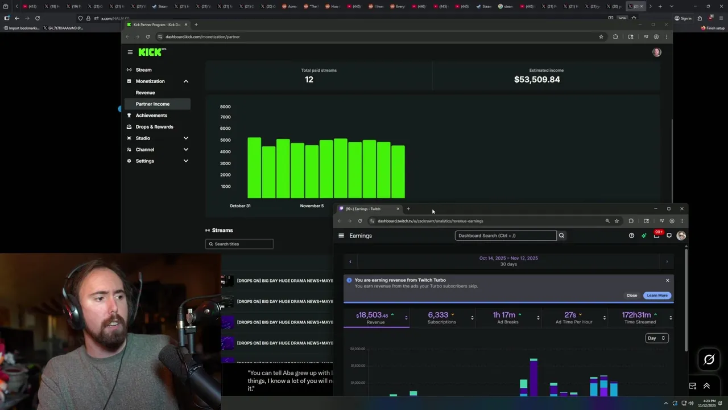Select the Subscriptions metric tab
The height and width of the screenshot is (410, 728).
442,318
